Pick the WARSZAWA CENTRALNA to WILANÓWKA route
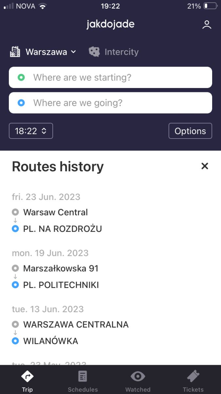Viewport: 221px width, 394px height. point(70,333)
